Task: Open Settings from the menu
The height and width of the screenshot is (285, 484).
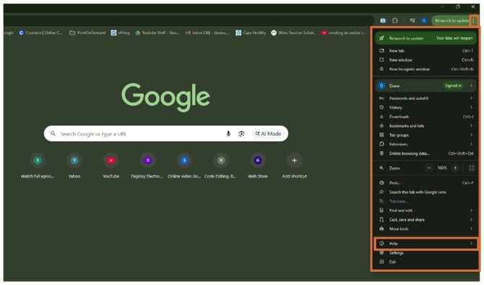Action: 426,253
